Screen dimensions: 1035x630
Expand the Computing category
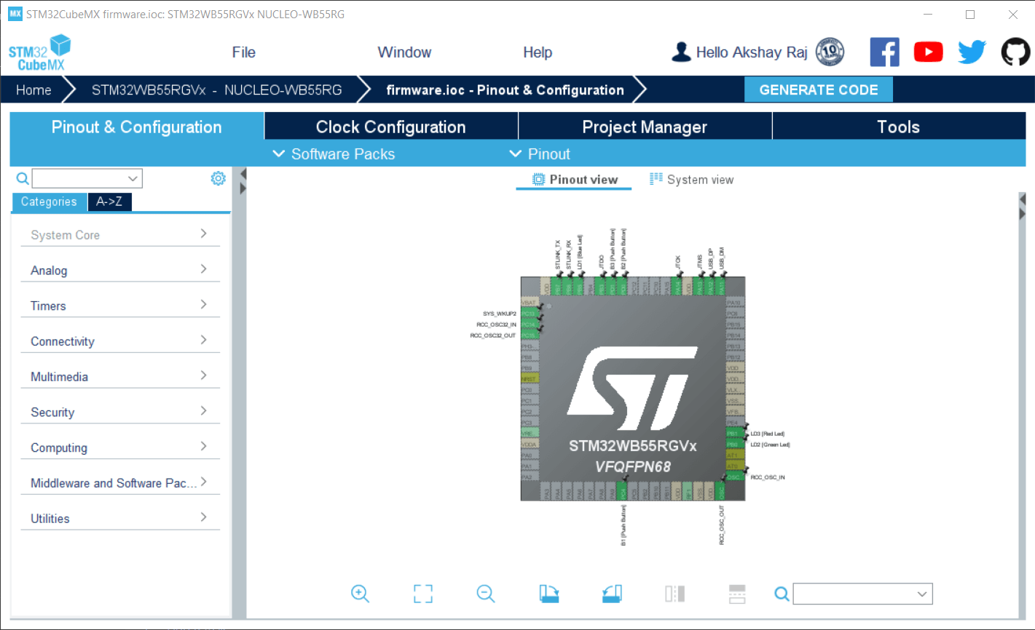[120, 447]
